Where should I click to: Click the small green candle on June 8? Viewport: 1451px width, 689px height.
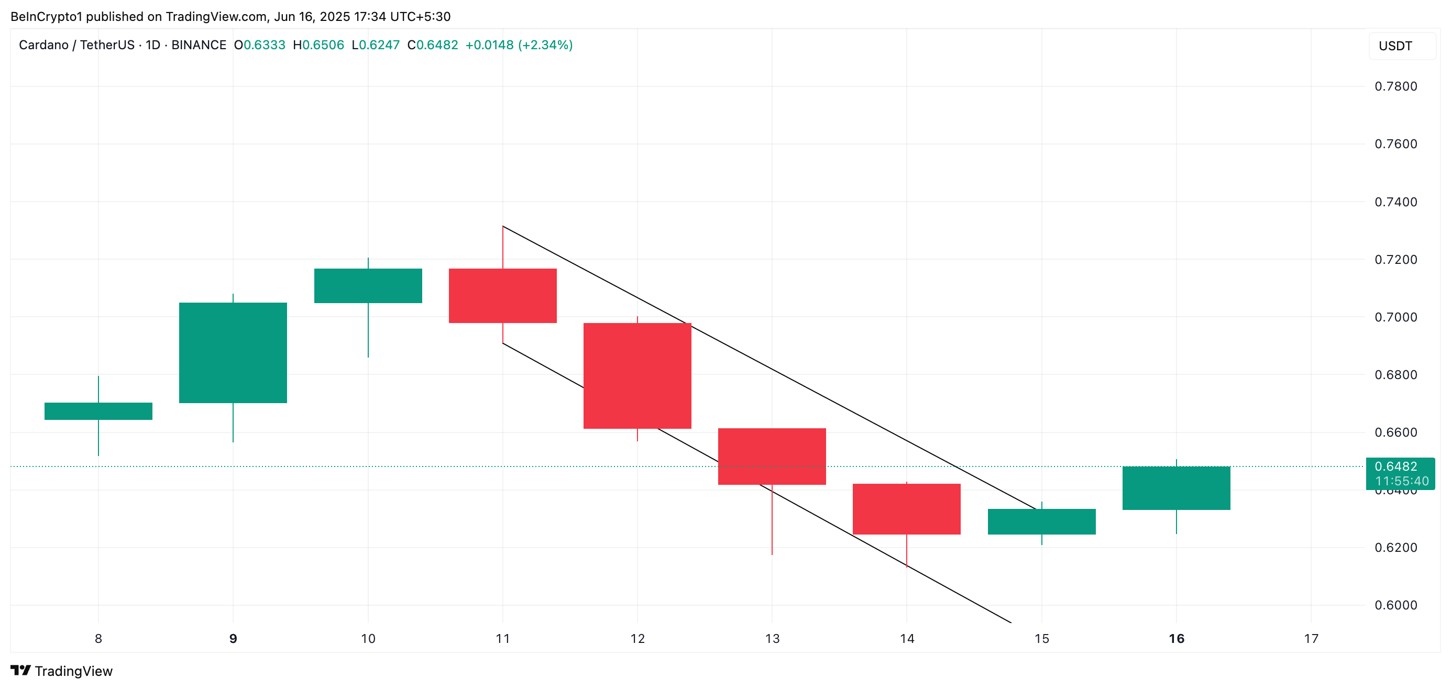(98, 411)
